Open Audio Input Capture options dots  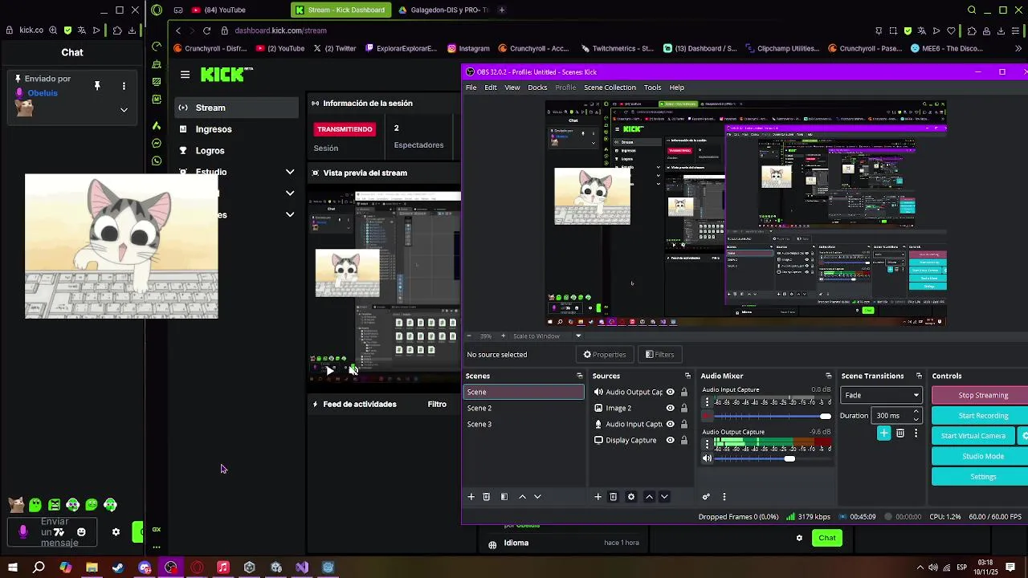[x=707, y=402]
